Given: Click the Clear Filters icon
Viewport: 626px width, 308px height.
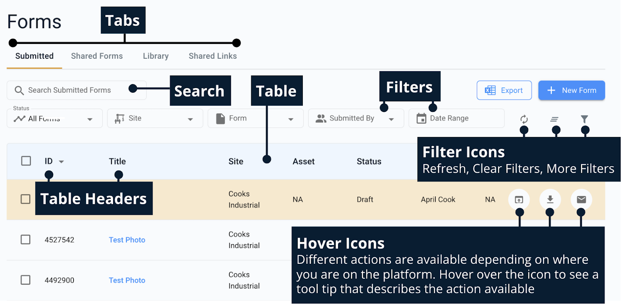Looking at the screenshot, I should coord(554,119).
